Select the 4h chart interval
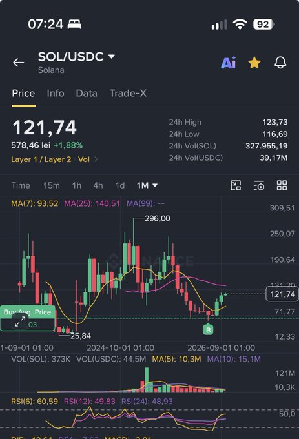Viewport: 299px width, 439px height. [98, 185]
